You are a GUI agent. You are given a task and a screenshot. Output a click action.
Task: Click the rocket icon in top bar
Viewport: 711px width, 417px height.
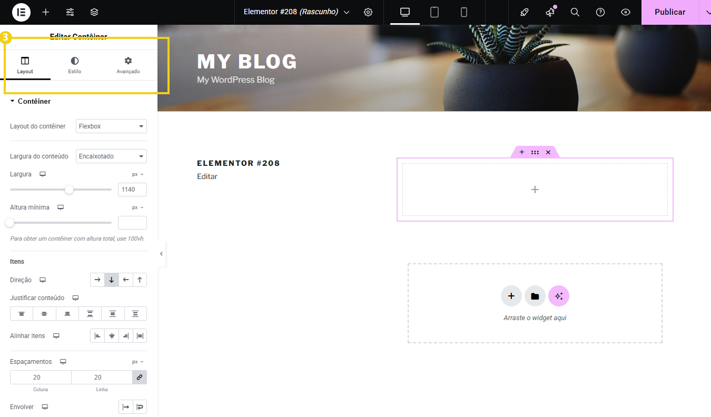click(x=525, y=12)
